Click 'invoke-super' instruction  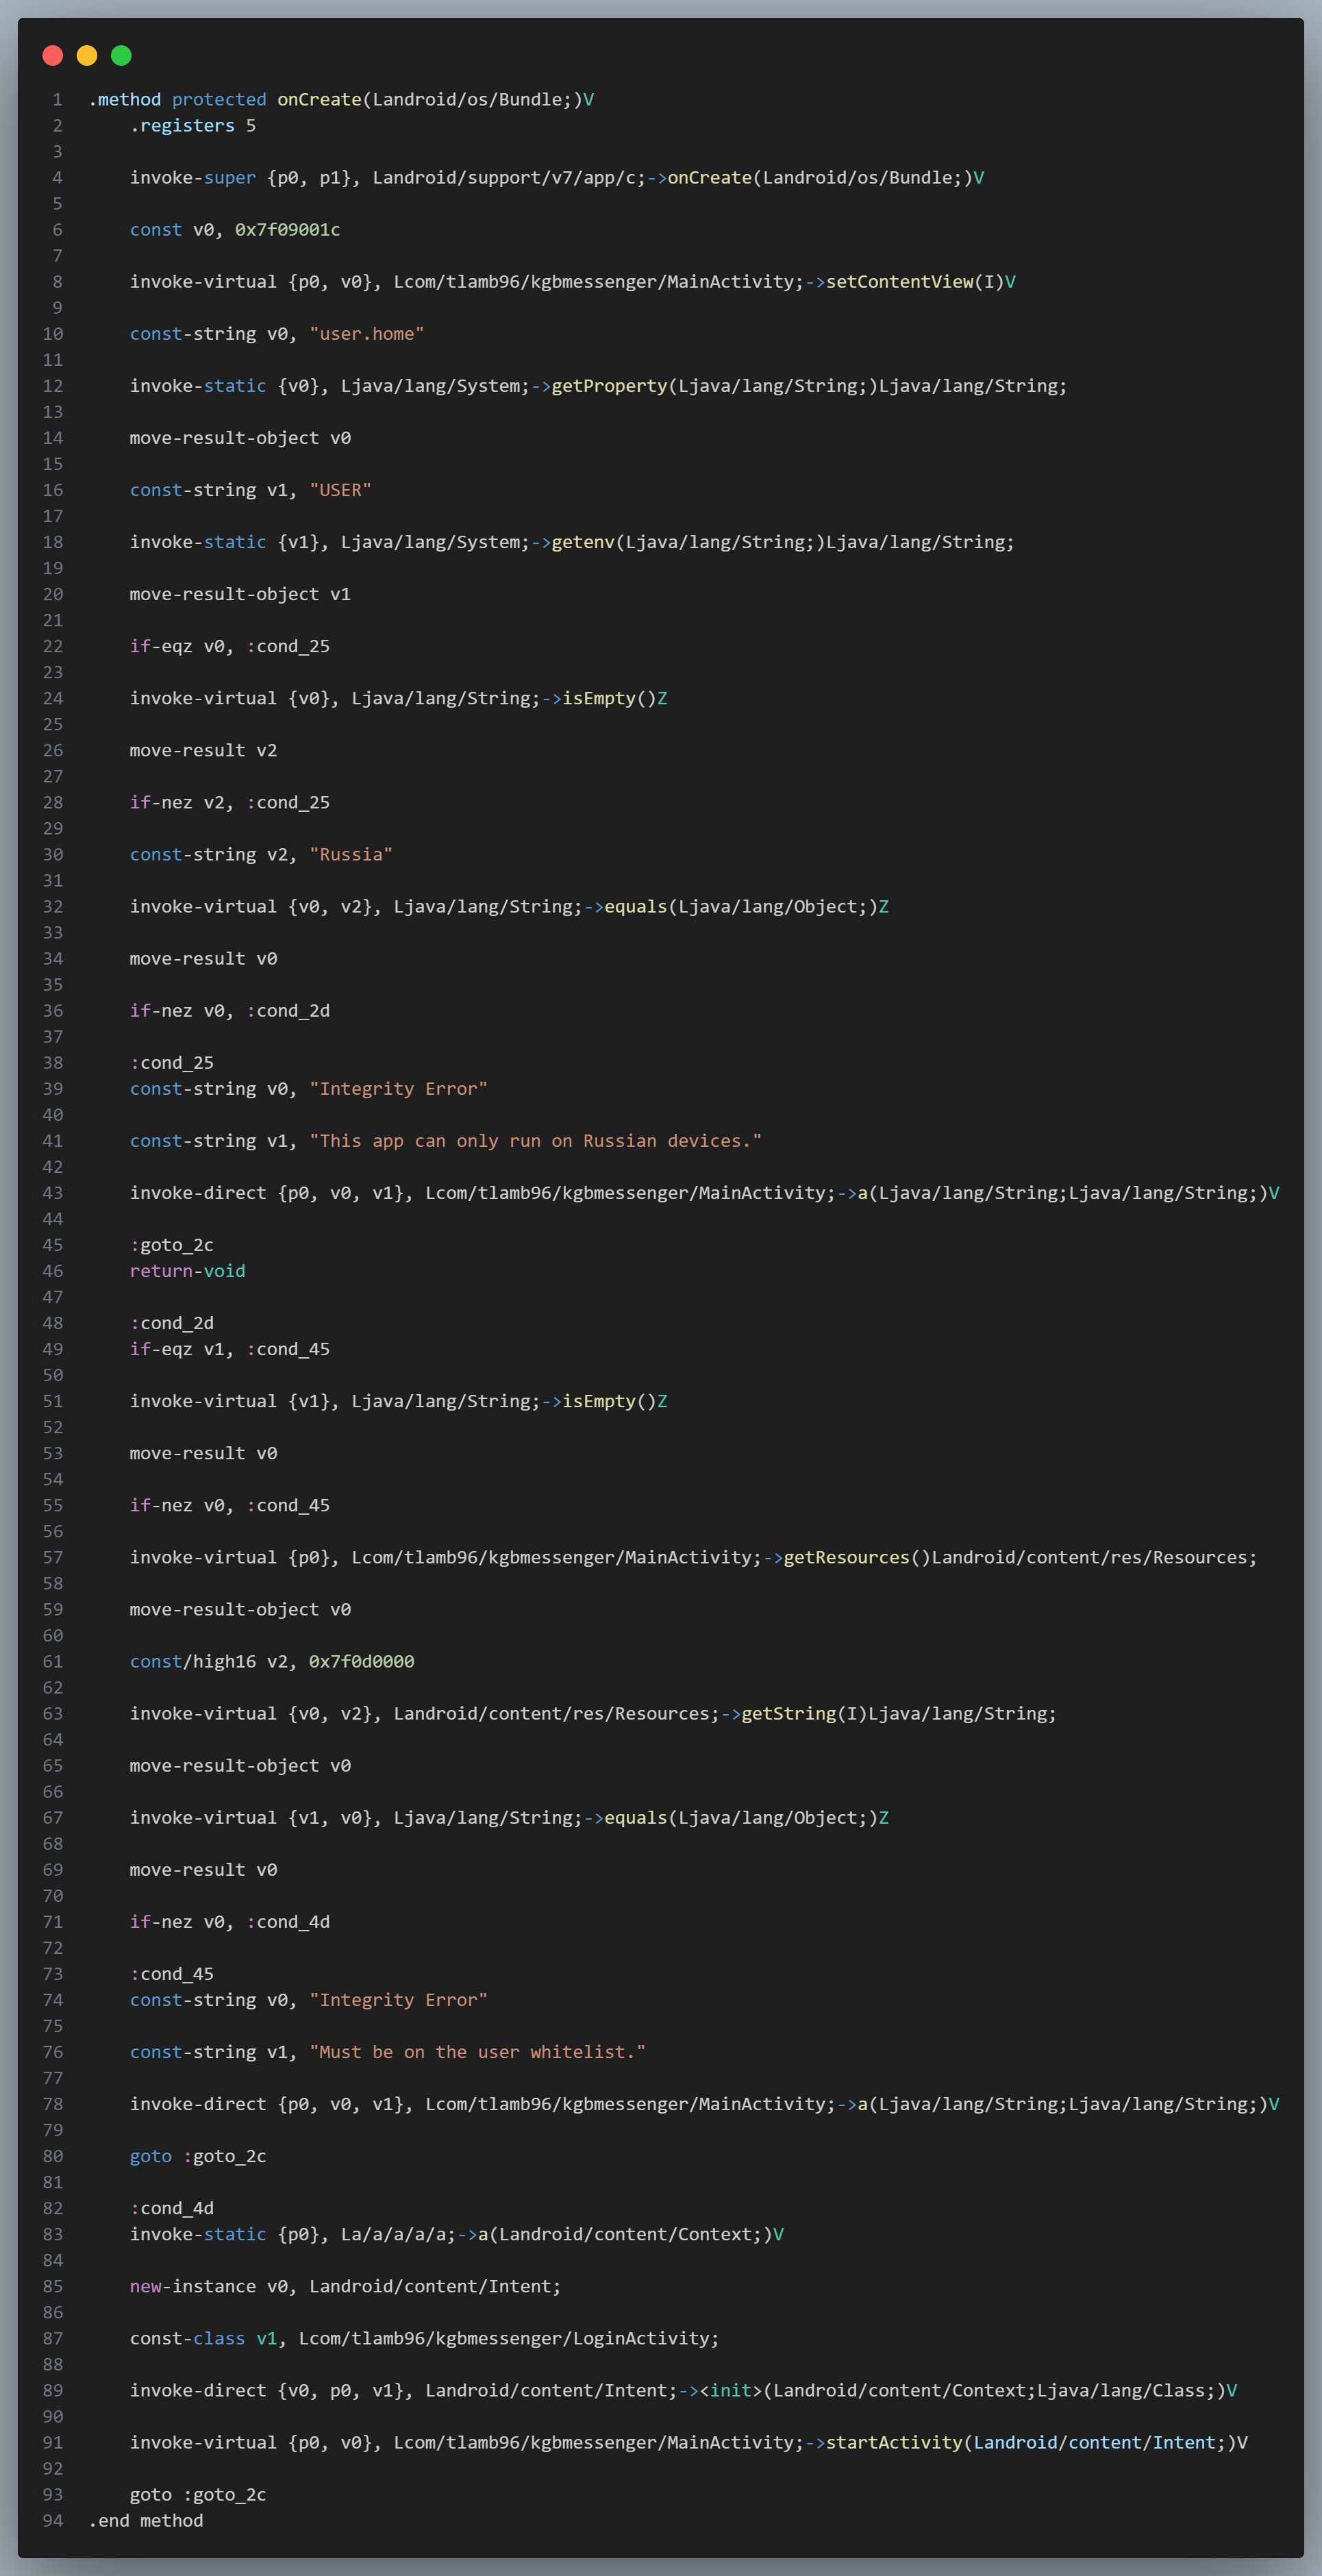click(x=193, y=178)
